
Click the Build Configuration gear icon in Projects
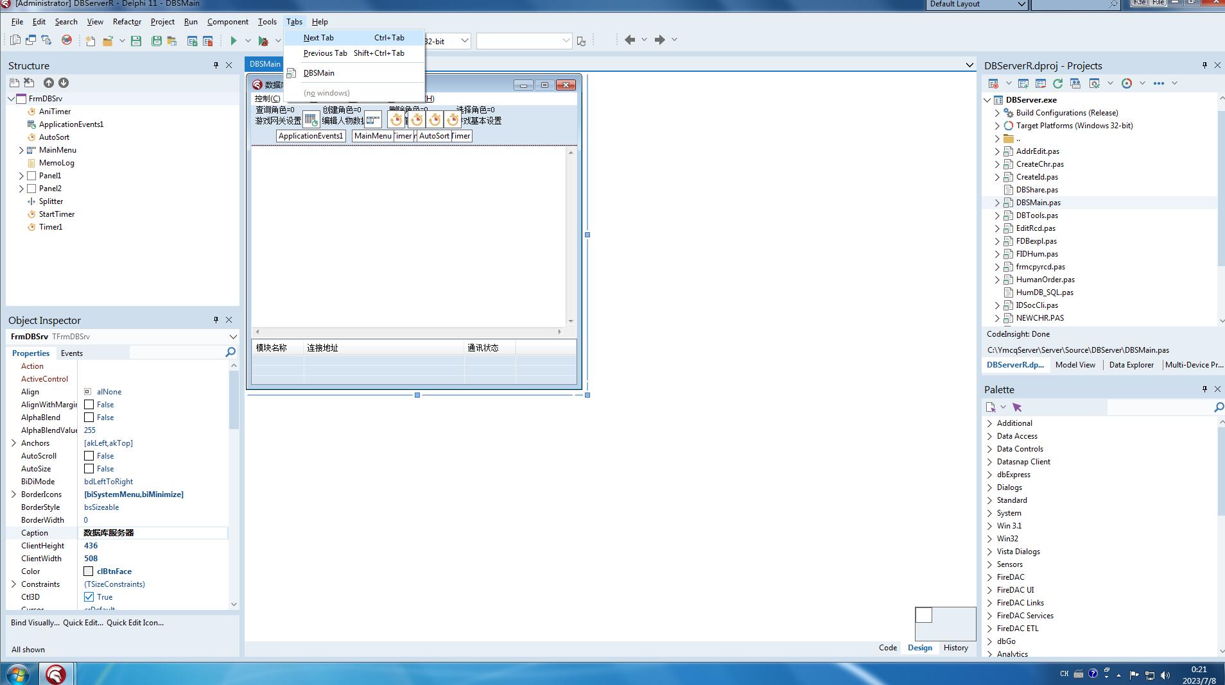(1095, 83)
